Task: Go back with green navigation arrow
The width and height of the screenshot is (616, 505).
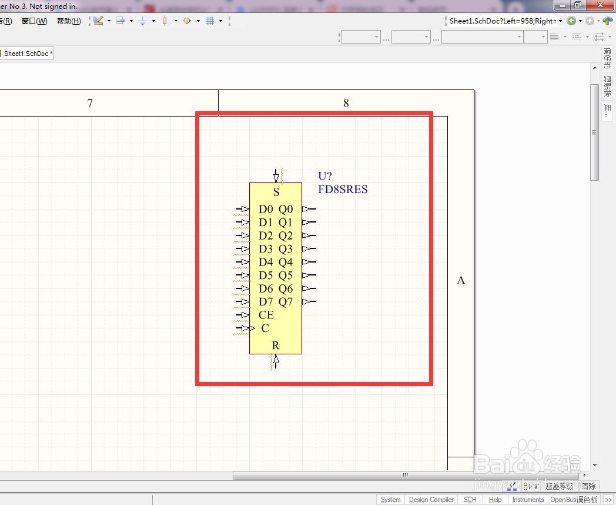Action: (571, 21)
